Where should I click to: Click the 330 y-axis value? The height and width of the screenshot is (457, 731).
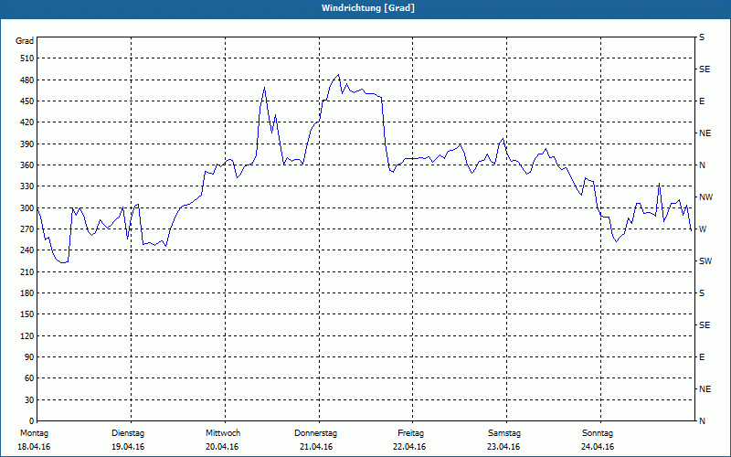pos(26,186)
